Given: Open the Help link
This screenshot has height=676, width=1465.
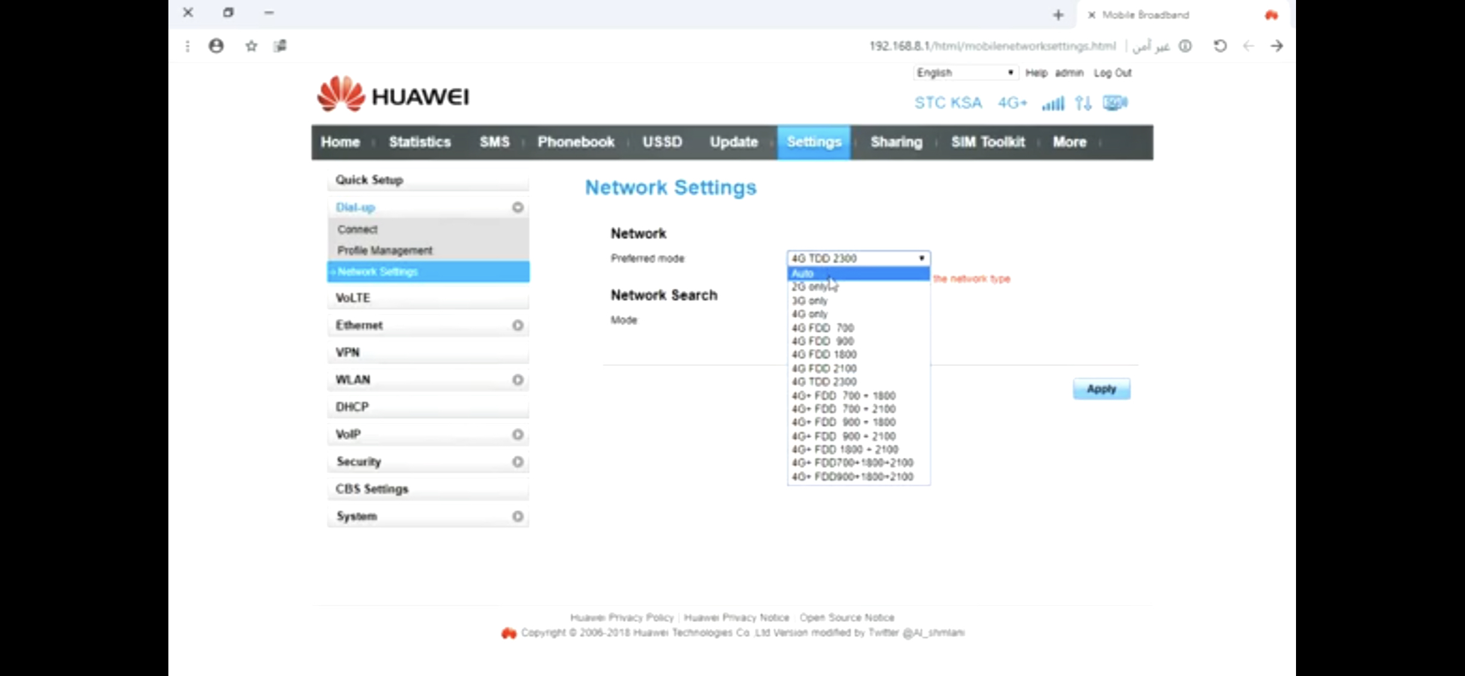Looking at the screenshot, I should click(1036, 73).
